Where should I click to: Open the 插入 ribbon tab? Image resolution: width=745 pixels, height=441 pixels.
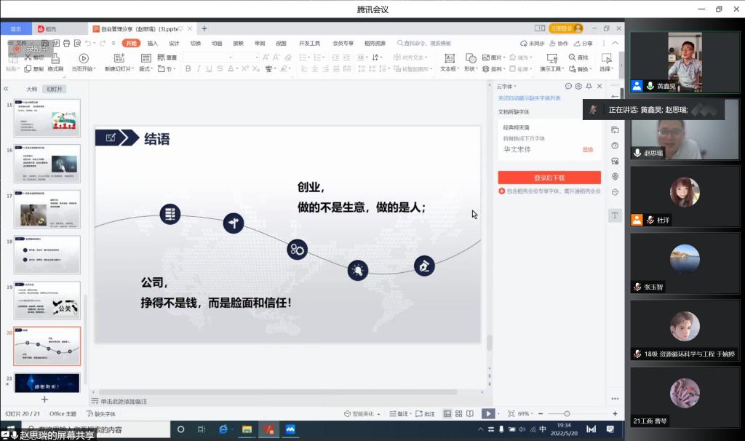[153, 43]
